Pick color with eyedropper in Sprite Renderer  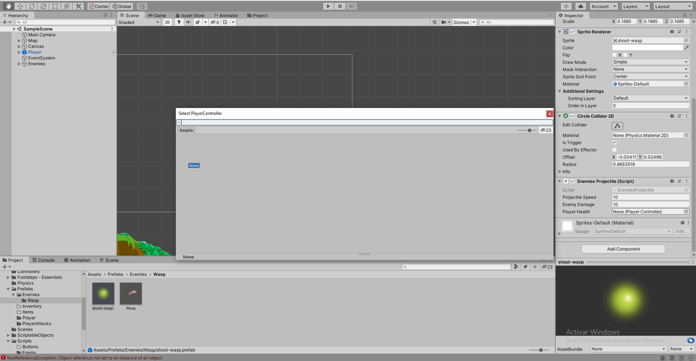686,48
